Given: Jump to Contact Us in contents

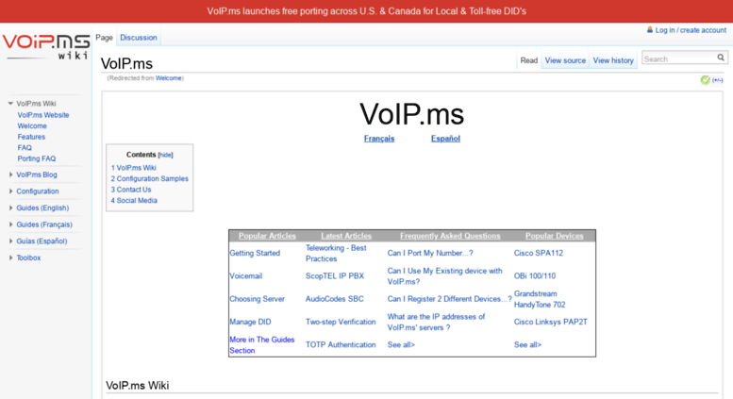Looking at the screenshot, I should coord(131,190).
